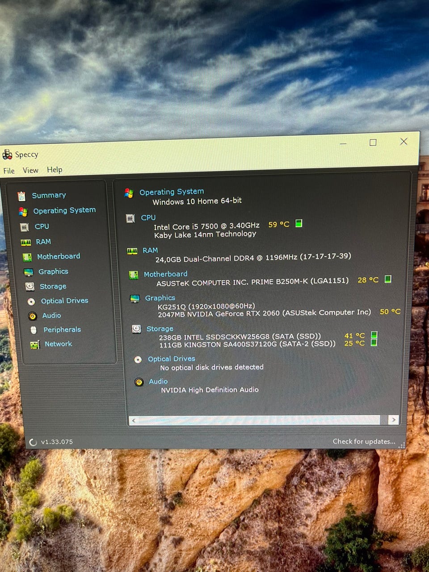Image resolution: width=429 pixels, height=572 pixels.
Task: Open the Storage section from sidebar
Action: pos(53,286)
